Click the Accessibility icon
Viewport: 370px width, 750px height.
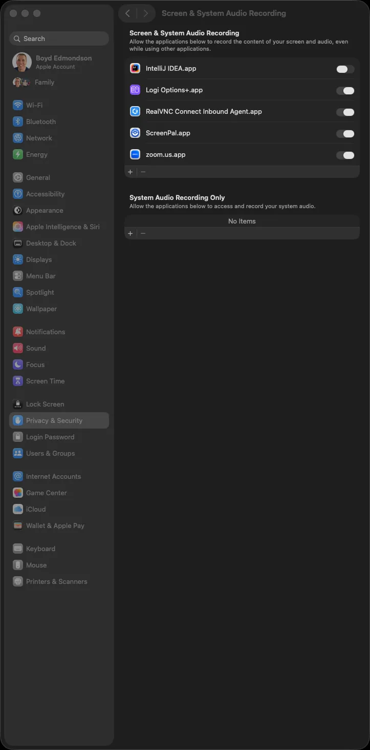[x=18, y=194]
